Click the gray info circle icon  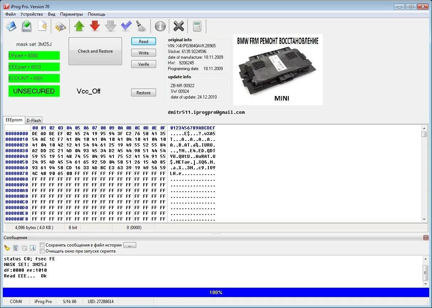160,26
